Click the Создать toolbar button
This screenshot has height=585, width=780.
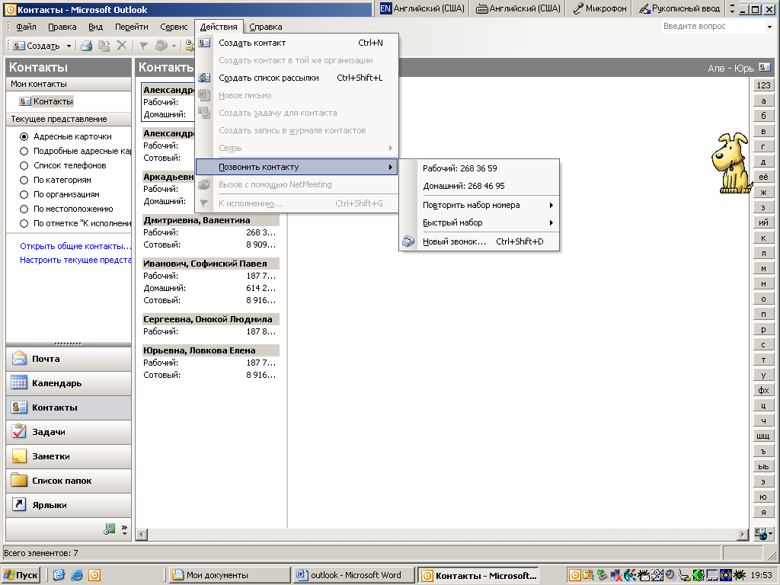tap(37, 46)
